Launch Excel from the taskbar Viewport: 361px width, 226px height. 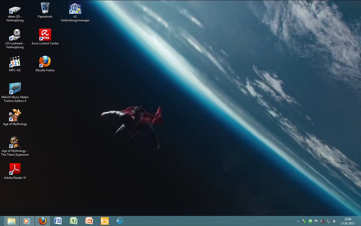[x=73, y=221]
